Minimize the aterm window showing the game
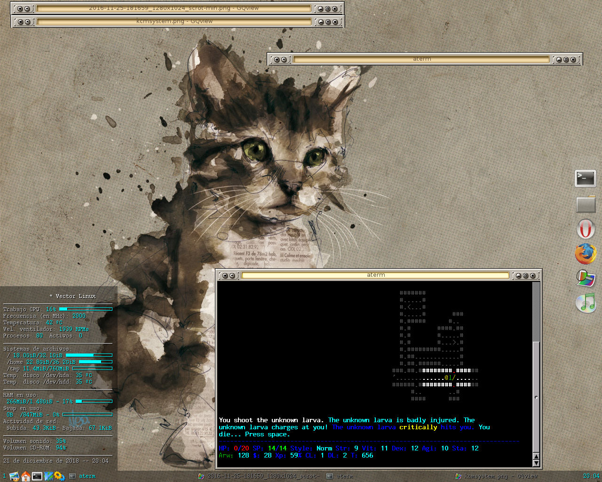Image resolution: width=602 pixels, height=482 pixels. click(x=519, y=275)
